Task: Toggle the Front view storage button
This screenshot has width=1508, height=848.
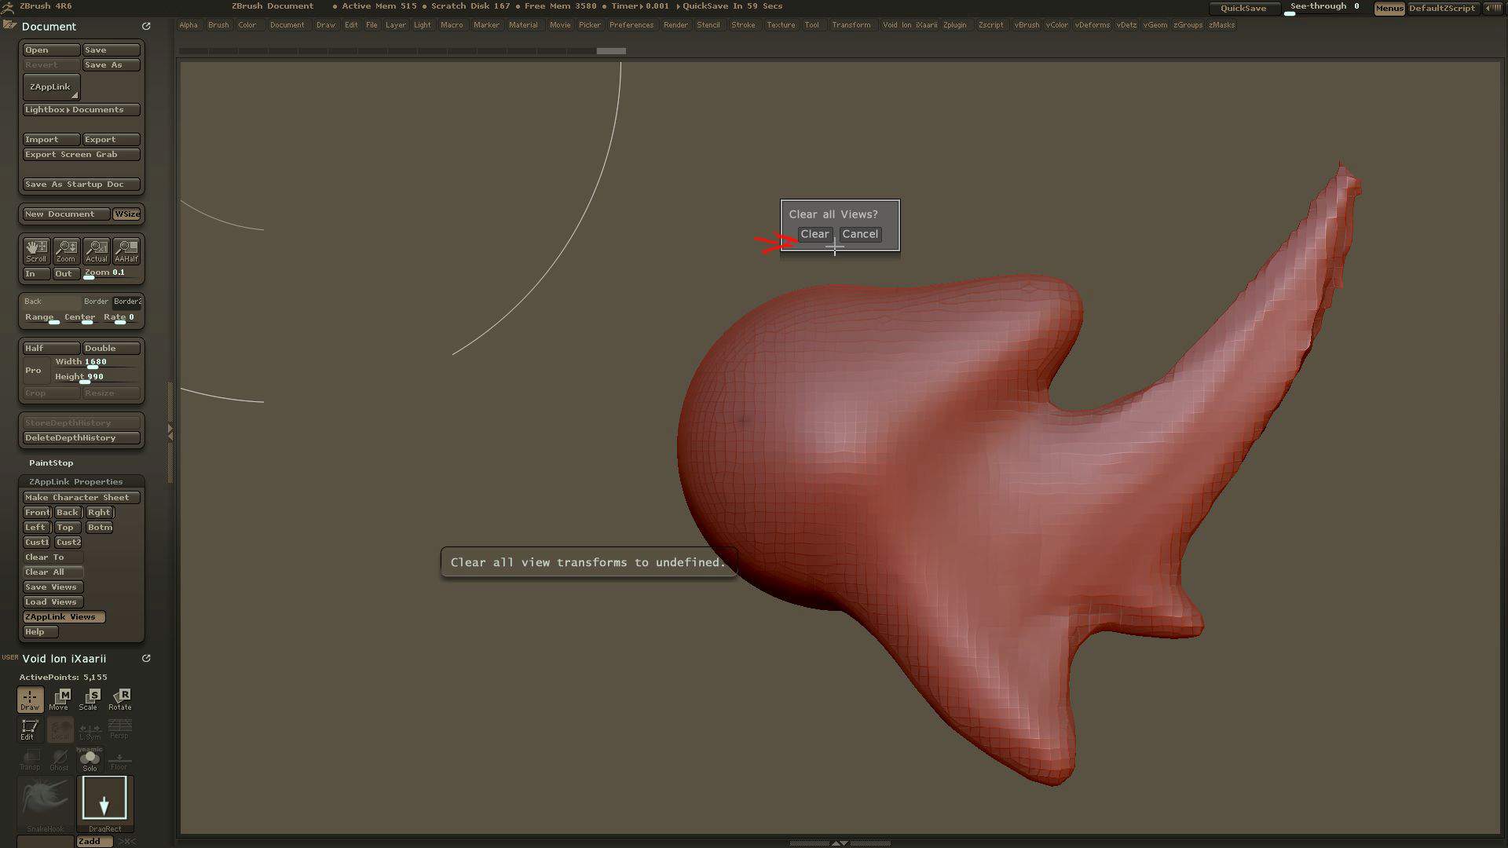Action: (x=37, y=513)
